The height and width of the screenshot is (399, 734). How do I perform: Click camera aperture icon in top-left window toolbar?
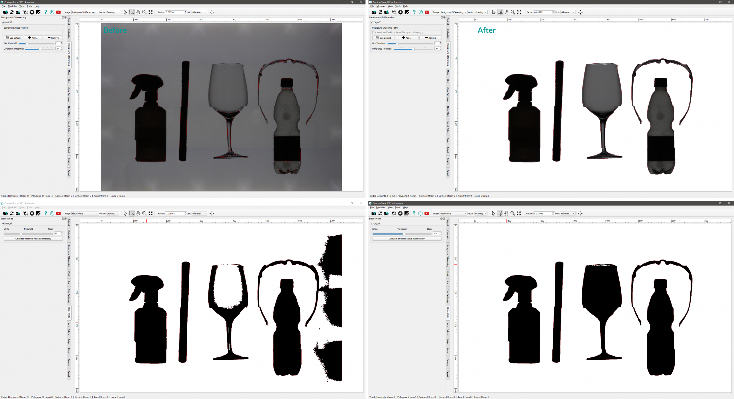point(32,12)
